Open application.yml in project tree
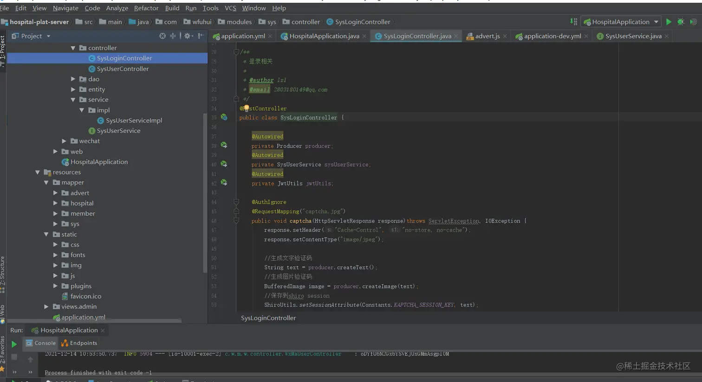This screenshot has width=702, height=382. [x=83, y=317]
